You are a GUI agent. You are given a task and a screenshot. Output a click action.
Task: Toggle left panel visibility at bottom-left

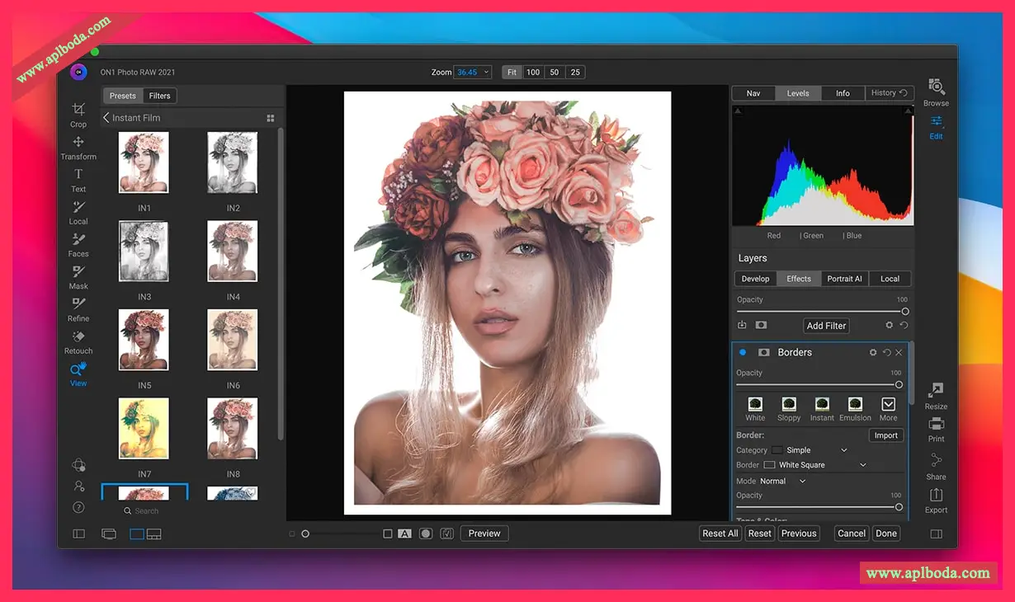[x=79, y=534]
